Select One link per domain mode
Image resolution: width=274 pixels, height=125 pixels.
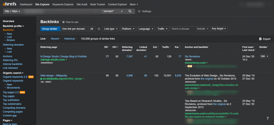tap(74, 29)
